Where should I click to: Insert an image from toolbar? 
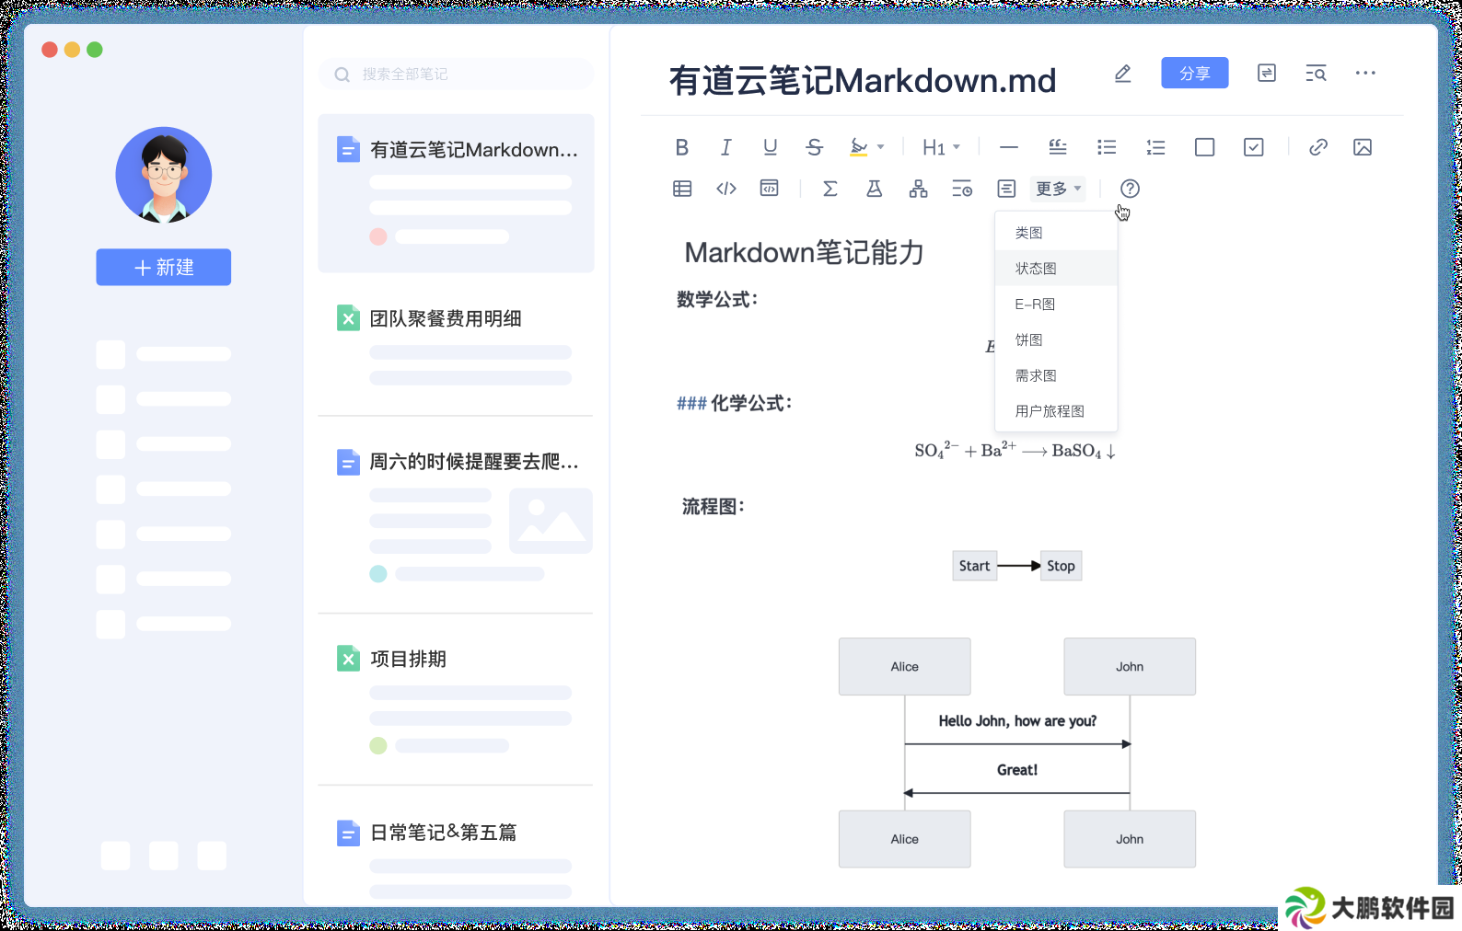1363,147
